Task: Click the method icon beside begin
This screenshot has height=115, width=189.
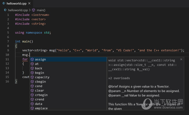Action: tap(32, 73)
